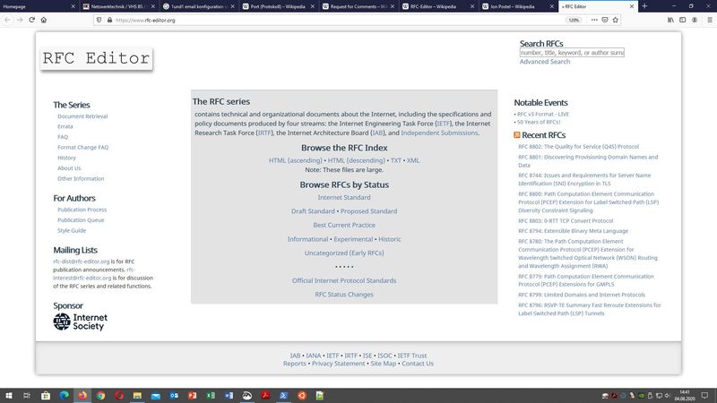This screenshot has width=717, height=403.
Task: Click the 120% zoom level indicator
Action: coord(574,20)
